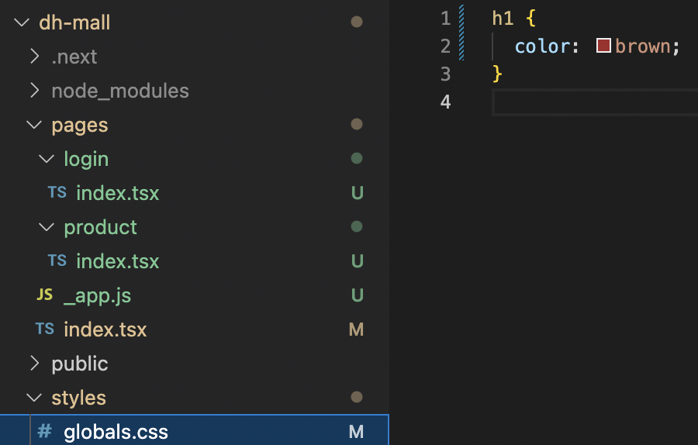Click the JS icon beside _app.js
Viewport: 698px width, 445px height.
[44, 295]
